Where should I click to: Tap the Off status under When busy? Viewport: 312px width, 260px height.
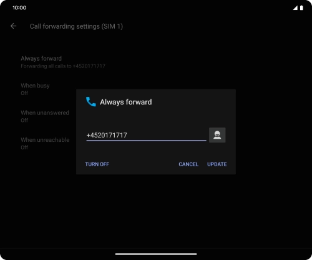24,93
